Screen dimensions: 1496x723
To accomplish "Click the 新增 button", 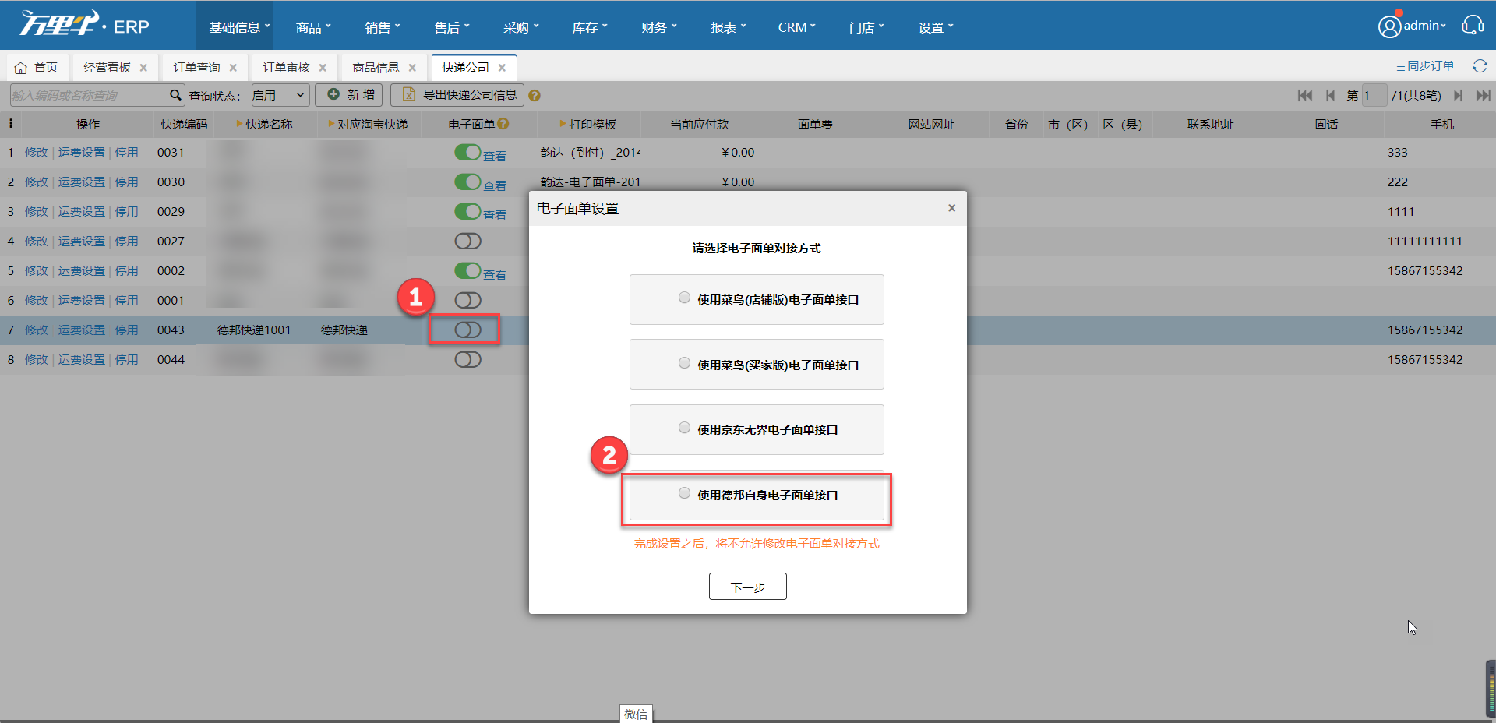I will point(349,95).
